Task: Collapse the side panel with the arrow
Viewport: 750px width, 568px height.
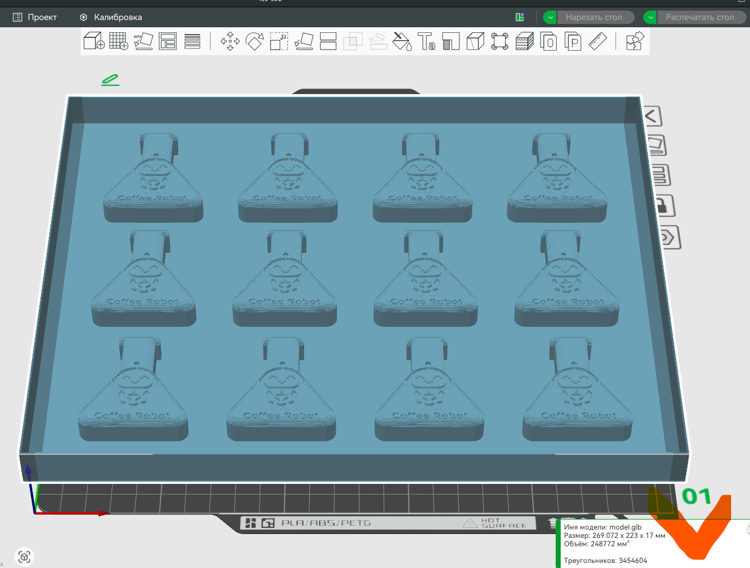Action: pyautogui.click(x=652, y=116)
